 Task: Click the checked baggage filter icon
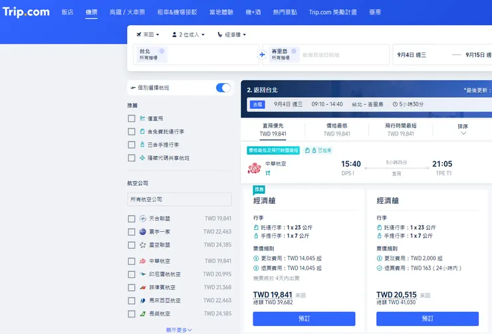[x=142, y=131]
